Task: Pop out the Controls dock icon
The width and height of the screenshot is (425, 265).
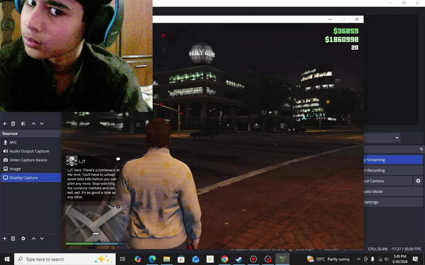Action: click(421, 149)
